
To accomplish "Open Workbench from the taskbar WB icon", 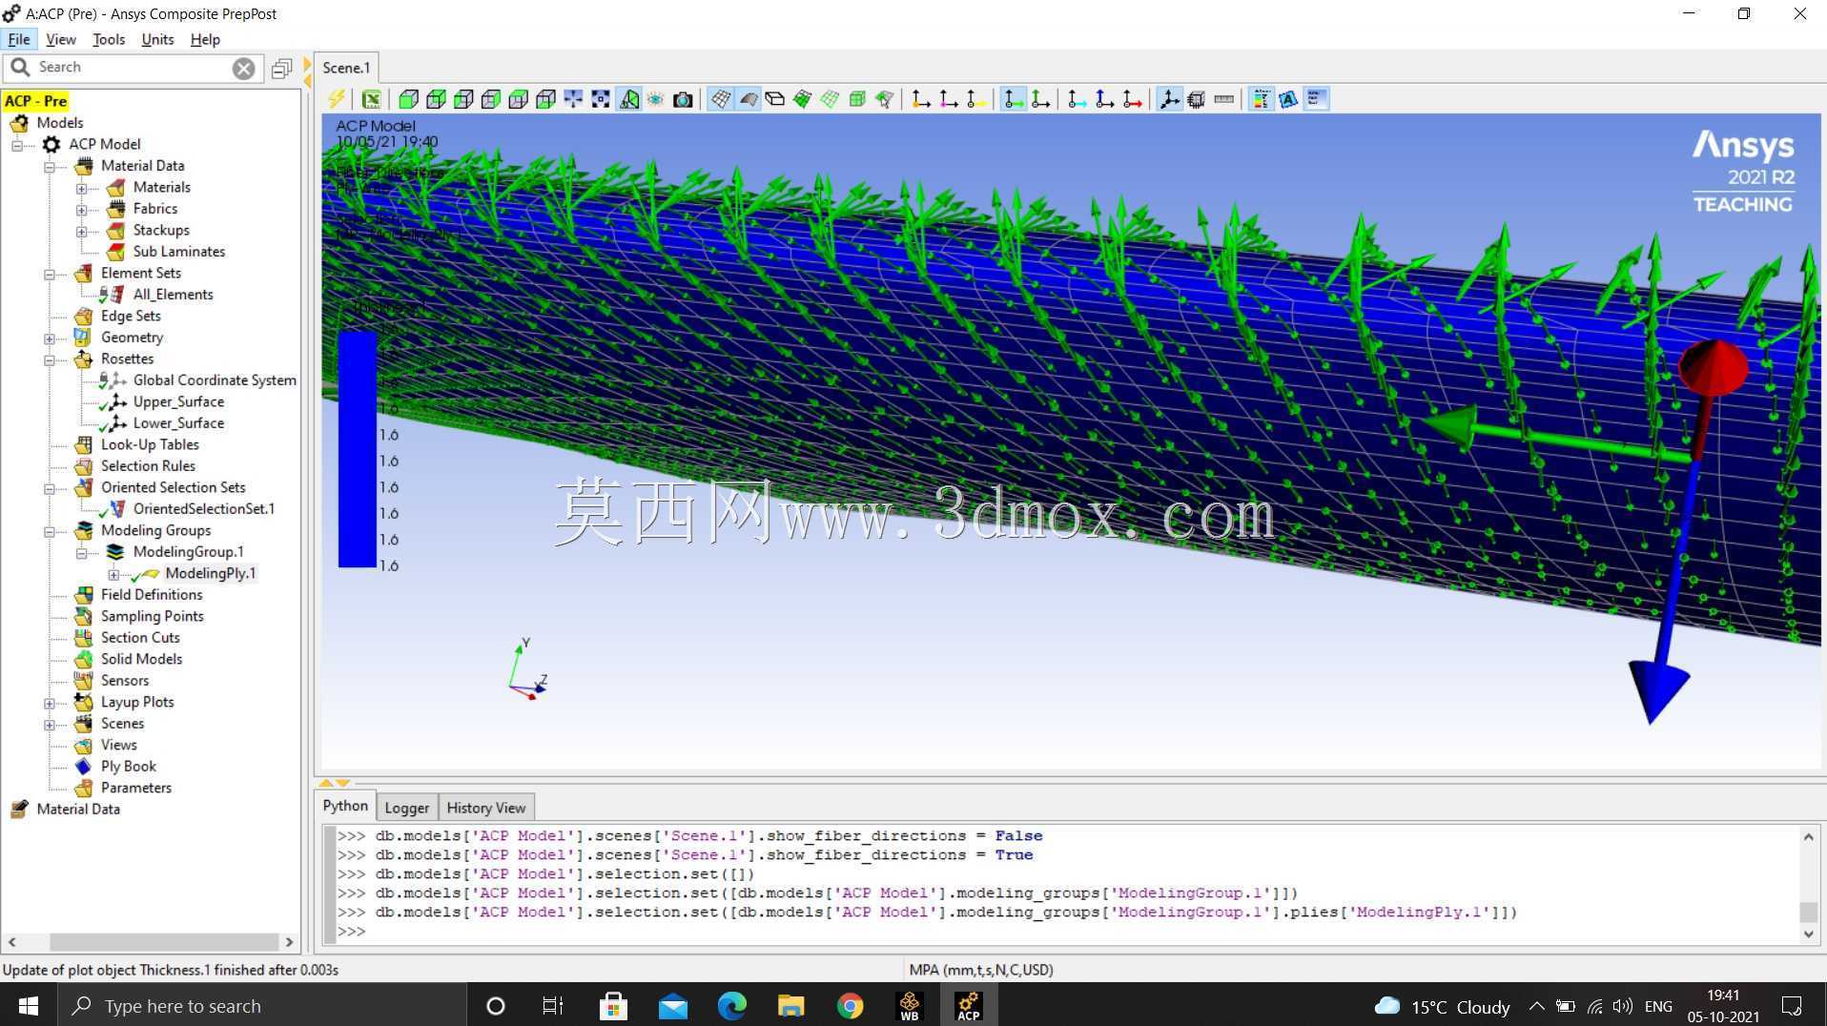I will click(x=910, y=1006).
